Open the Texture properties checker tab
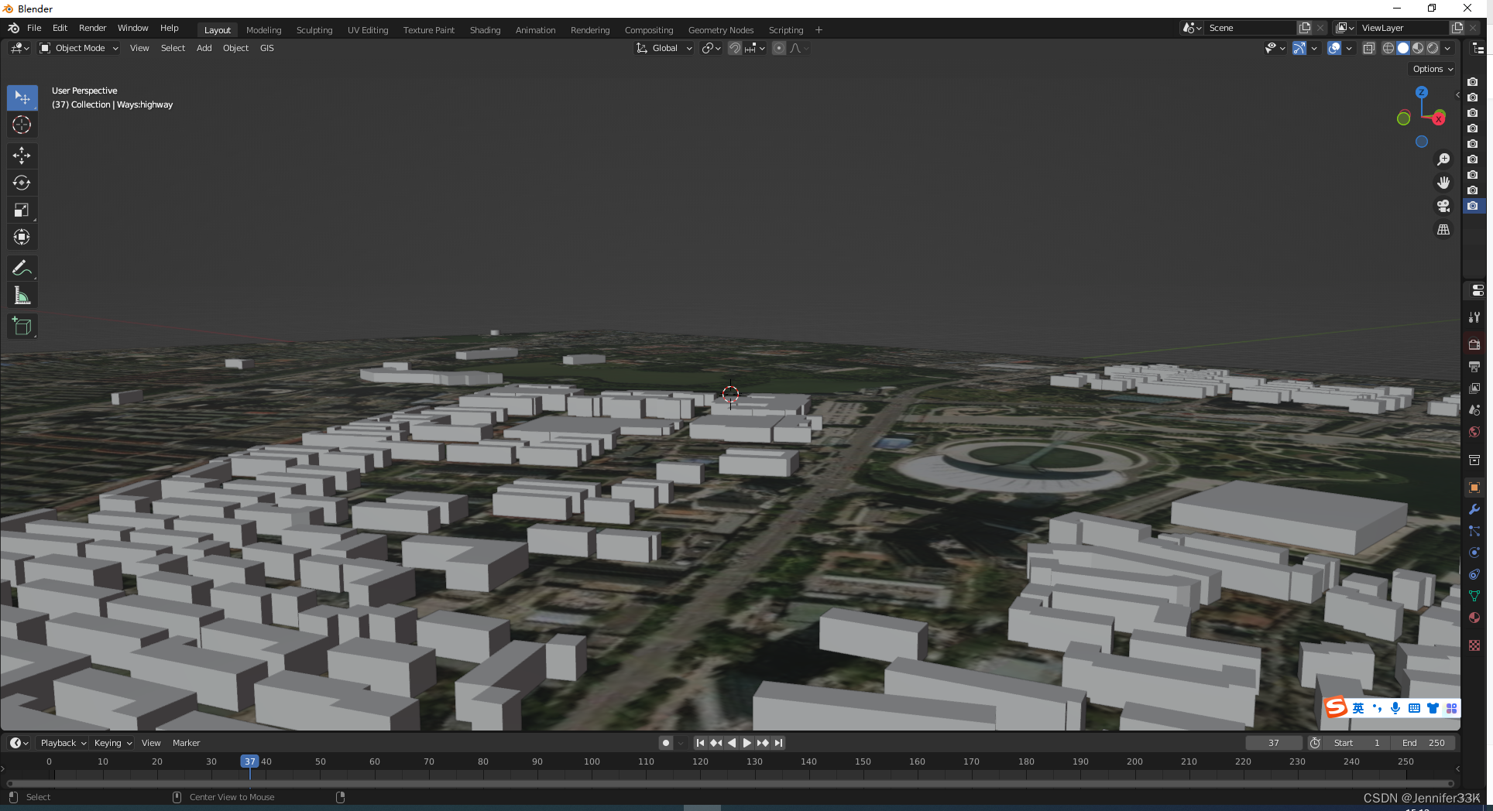The height and width of the screenshot is (811, 1493). pos(1474,645)
